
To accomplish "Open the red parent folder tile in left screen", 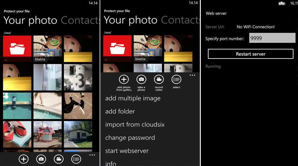I will (x=17, y=49).
